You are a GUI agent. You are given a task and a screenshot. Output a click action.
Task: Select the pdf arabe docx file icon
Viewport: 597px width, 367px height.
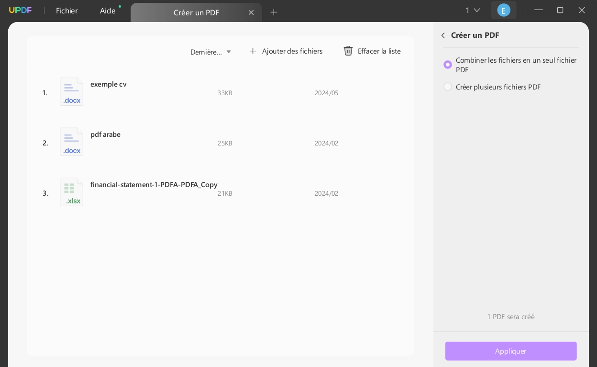tap(71, 142)
